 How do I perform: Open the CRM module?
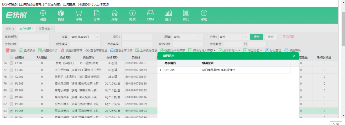150,15
